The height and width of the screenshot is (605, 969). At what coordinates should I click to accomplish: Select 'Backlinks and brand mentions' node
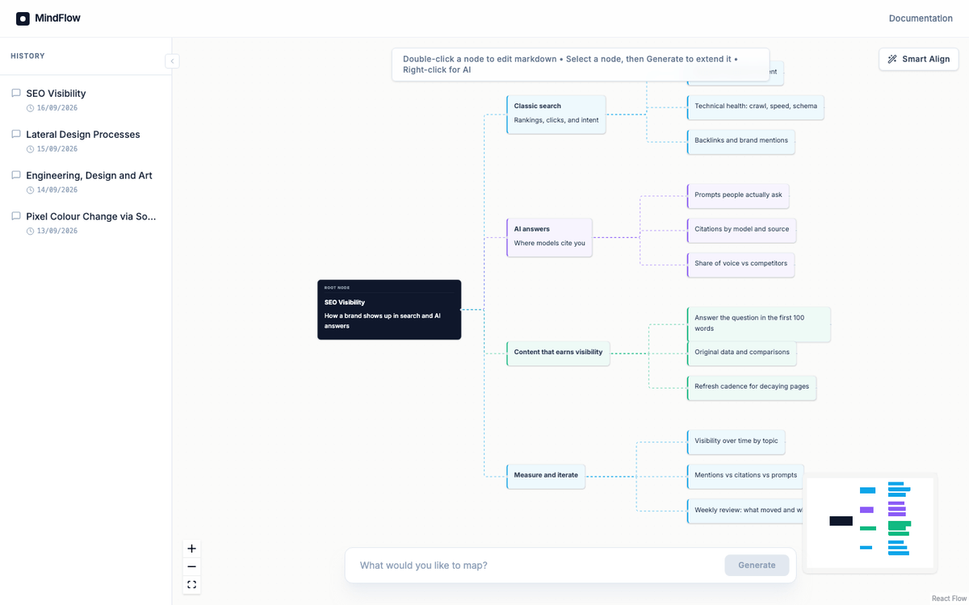click(741, 141)
